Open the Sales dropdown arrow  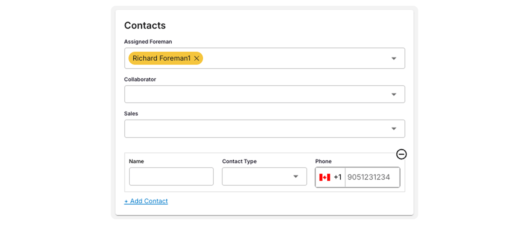point(394,128)
